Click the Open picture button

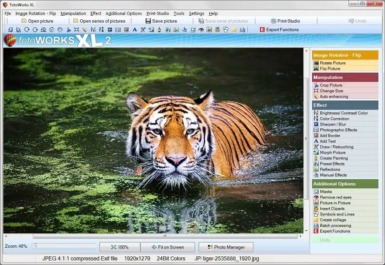pyautogui.click(x=37, y=21)
